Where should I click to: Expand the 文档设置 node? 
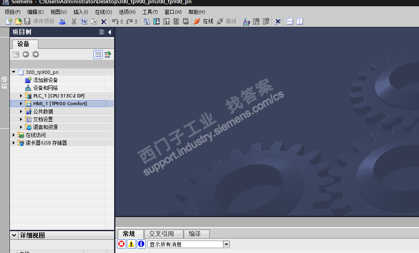tap(21, 119)
